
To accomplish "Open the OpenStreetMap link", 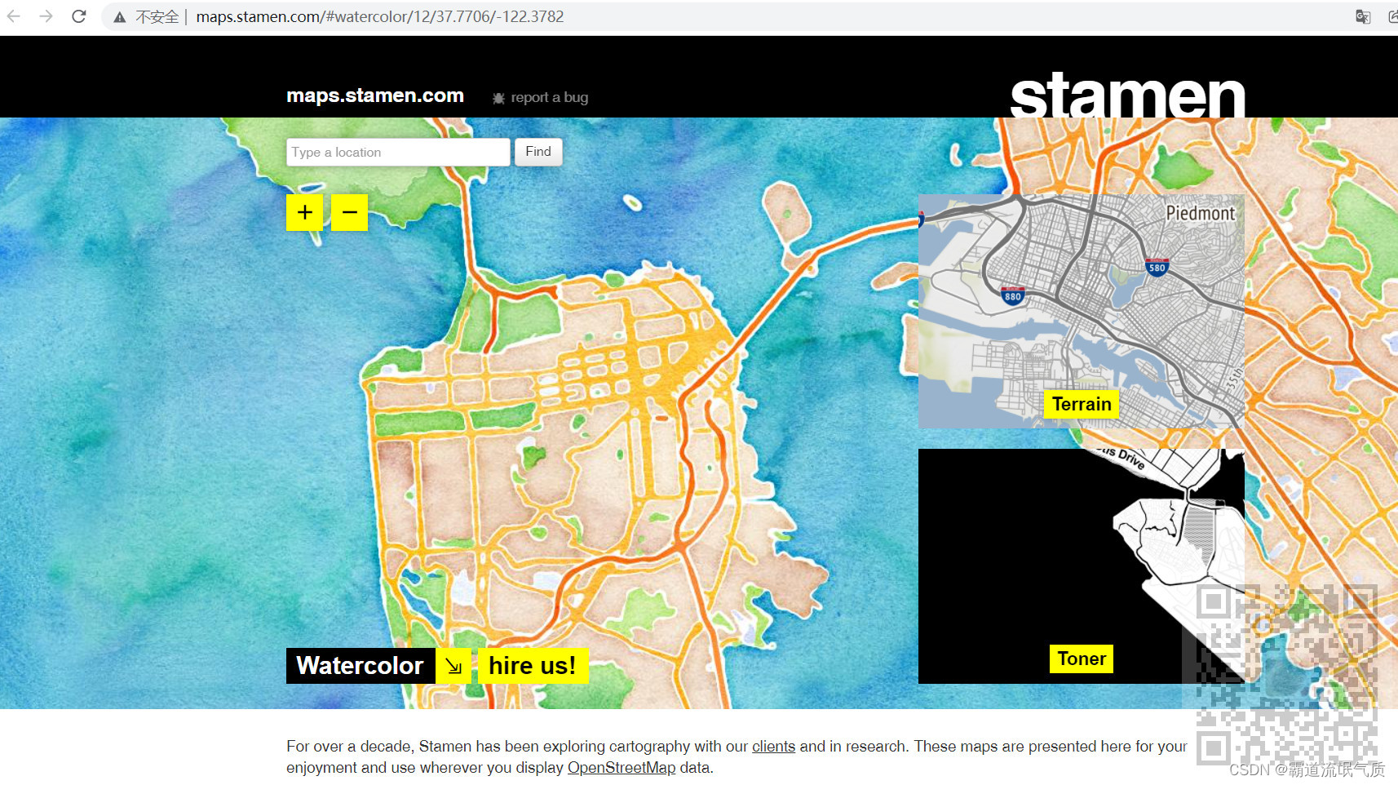I will 621,767.
